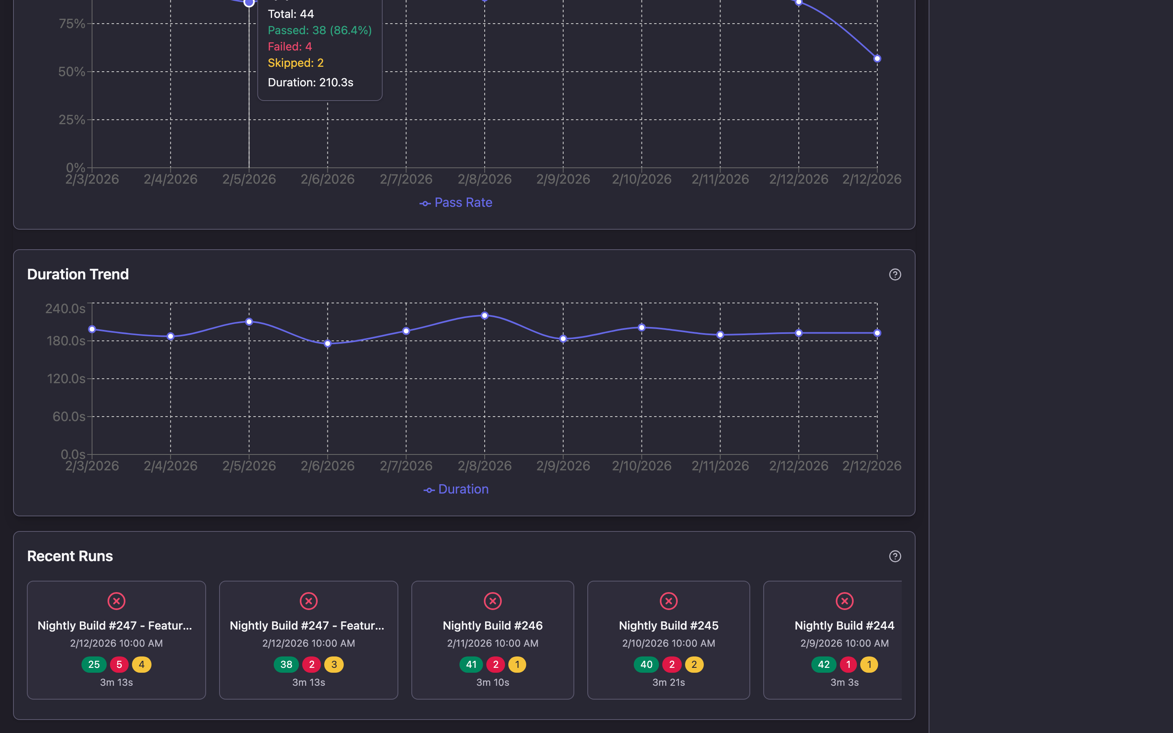This screenshot has height=733, width=1173.
Task: Click the failed status icon on Nightly Build #245
Action: click(668, 601)
